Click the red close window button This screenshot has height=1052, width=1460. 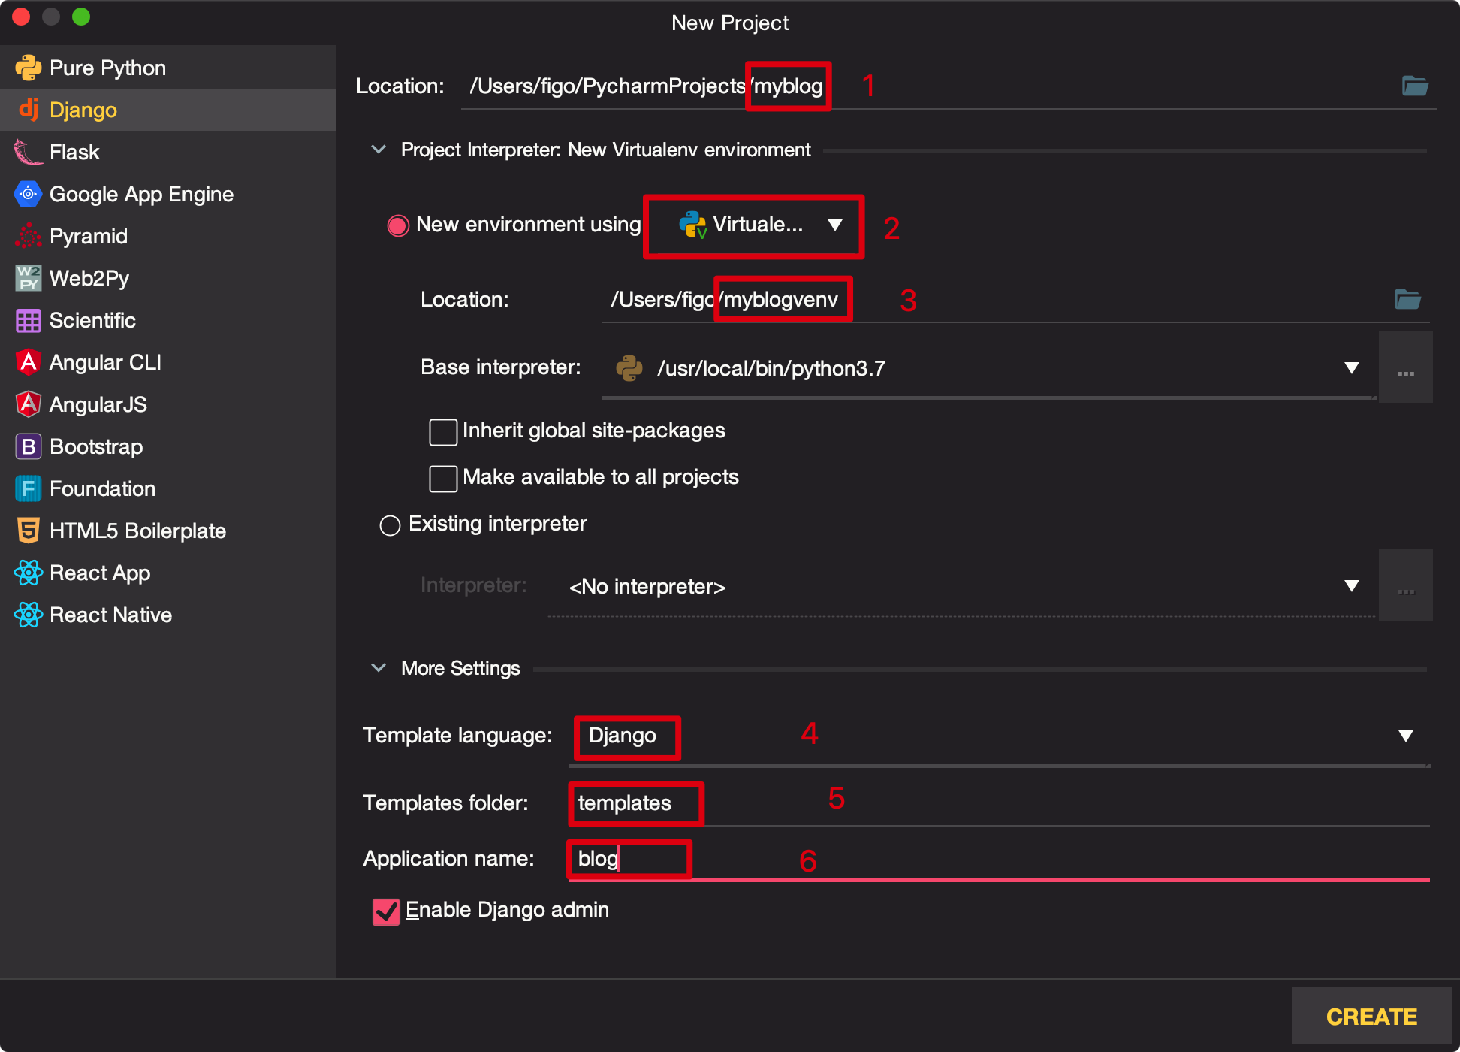click(x=21, y=17)
